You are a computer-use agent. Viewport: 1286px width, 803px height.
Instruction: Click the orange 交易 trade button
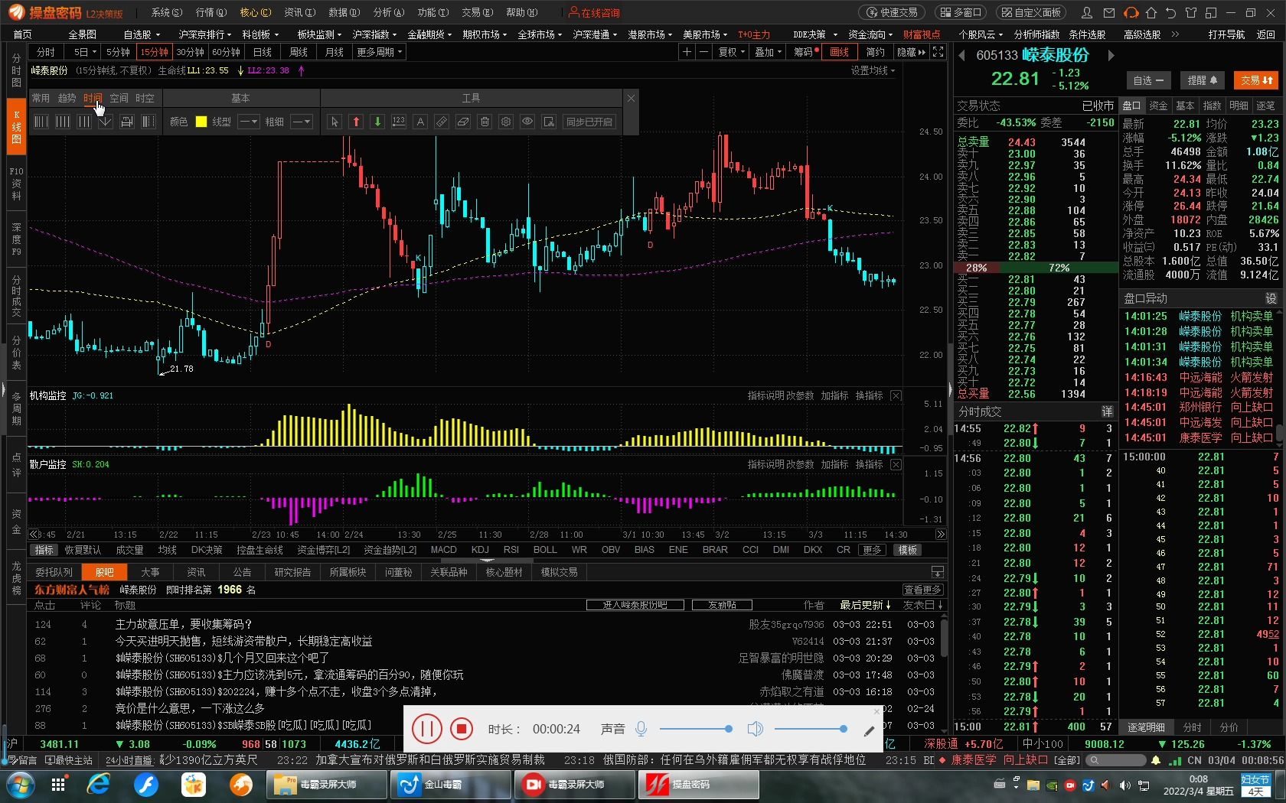(x=1258, y=80)
